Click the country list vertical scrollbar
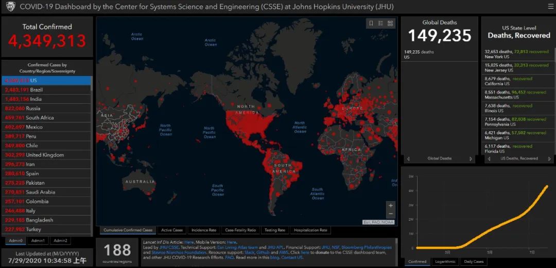The image size is (556, 268). click(x=92, y=156)
